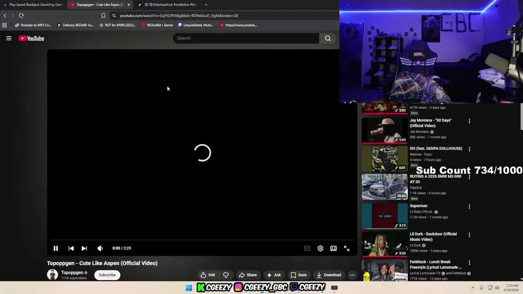This screenshot has height=294, width=523.
Task: Open the Lil Durk Backdoor video title
Action: pyautogui.click(x=433, y=236)
